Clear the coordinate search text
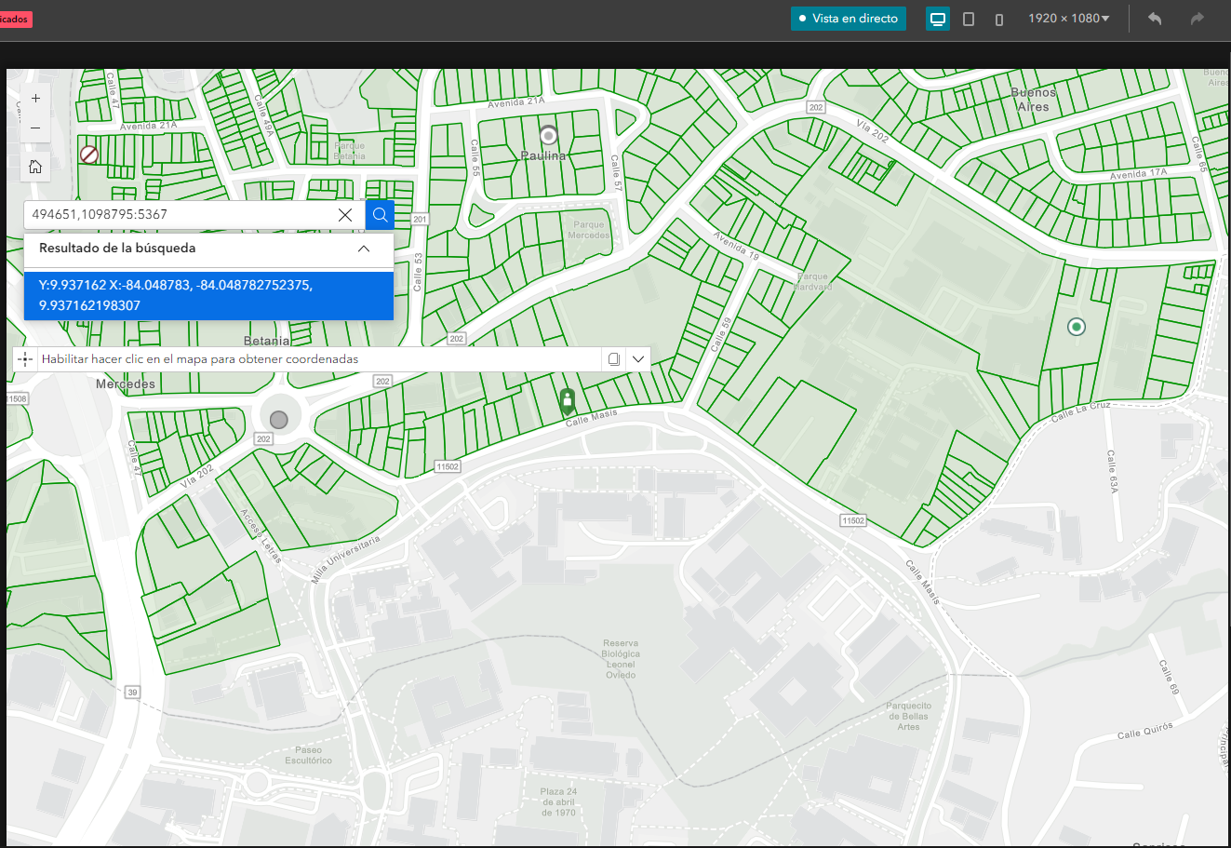This screenshot has width=1231, height=848. point(345,215)
